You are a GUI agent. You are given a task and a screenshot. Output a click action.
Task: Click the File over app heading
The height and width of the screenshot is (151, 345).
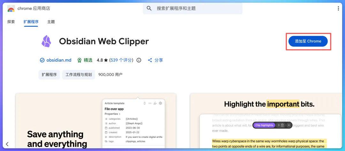click(114, 109)
